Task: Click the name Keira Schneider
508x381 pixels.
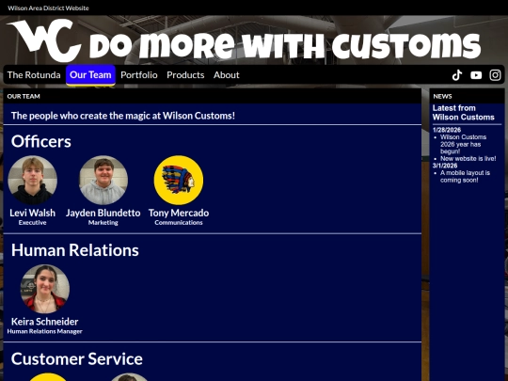Action: pos(45,322)
